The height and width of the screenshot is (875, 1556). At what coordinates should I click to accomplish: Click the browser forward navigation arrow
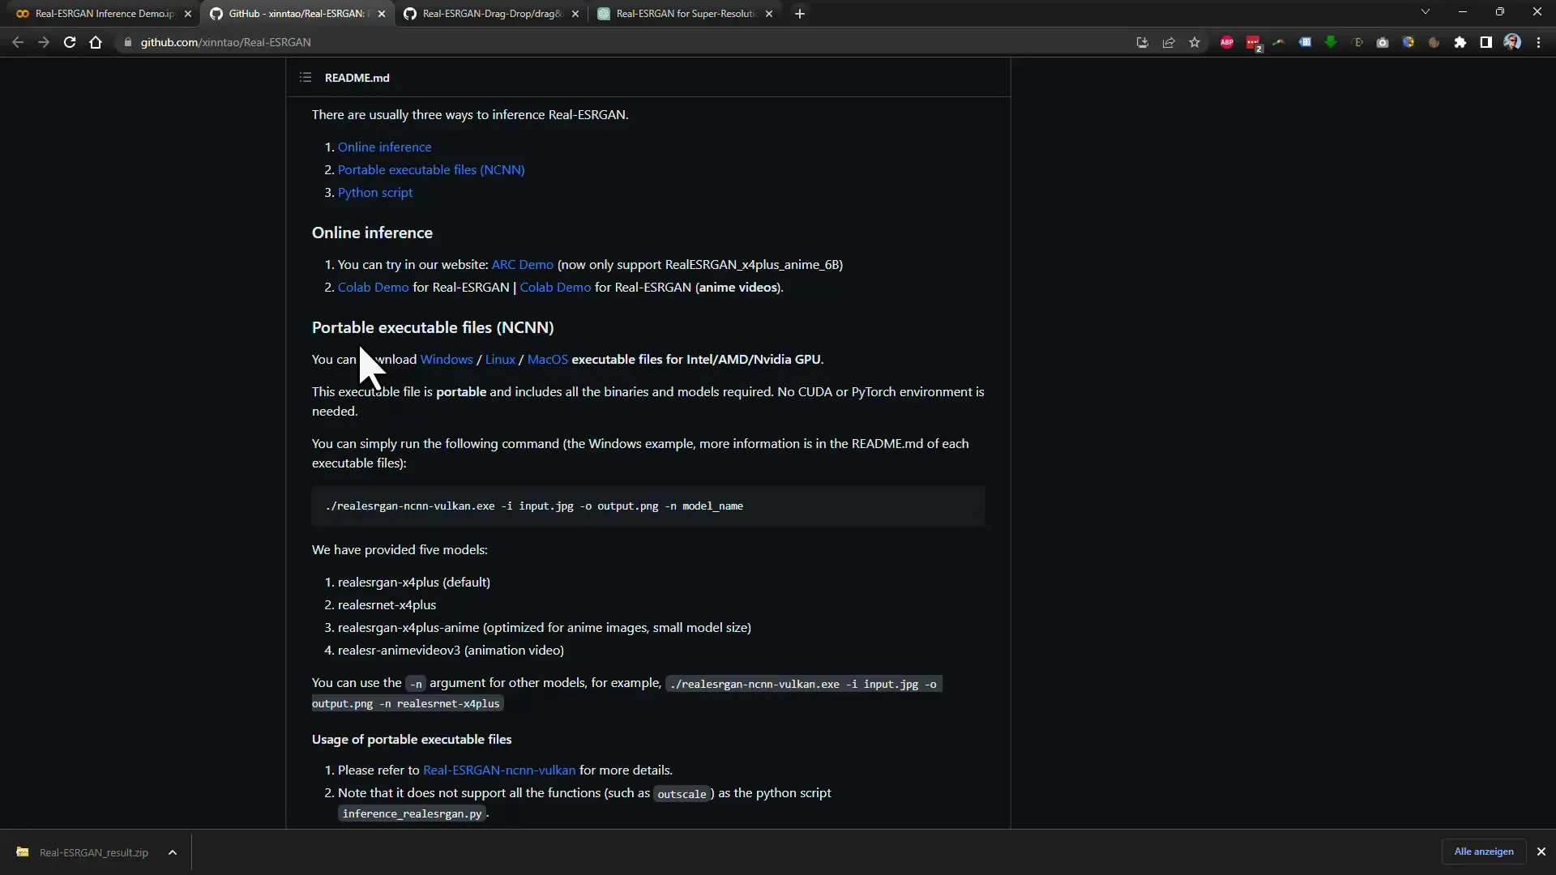tap(43, 41)
